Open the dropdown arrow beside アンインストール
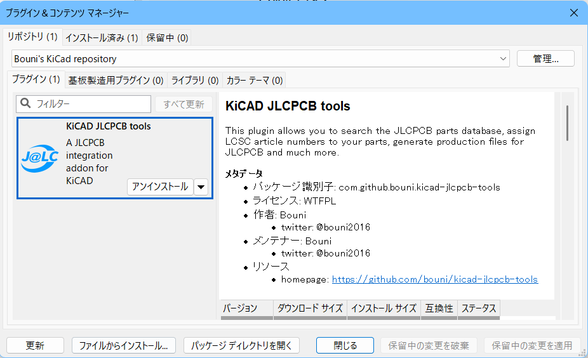The image size is (588, 358). point(201,187)
